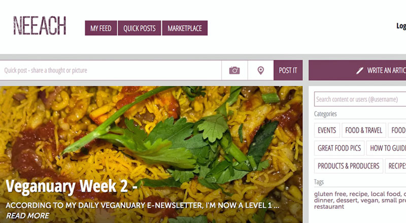The height and width of the screenshot is (223, 406).
Task: Click the gluten free tag
Action: pos(330,194)
